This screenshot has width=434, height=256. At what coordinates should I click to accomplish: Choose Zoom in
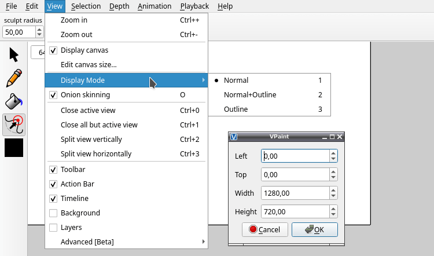coord(126,20)
